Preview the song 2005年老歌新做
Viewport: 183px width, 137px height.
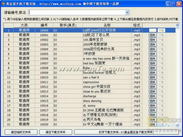[x=153, y=44]
